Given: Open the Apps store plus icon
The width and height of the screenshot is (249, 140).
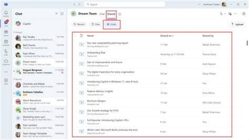Looking at the screenshot, I should click(6, 81).
